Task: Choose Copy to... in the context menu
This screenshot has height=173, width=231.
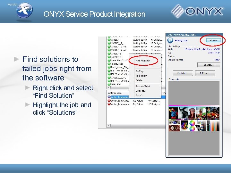Action: tap(141, 91)
